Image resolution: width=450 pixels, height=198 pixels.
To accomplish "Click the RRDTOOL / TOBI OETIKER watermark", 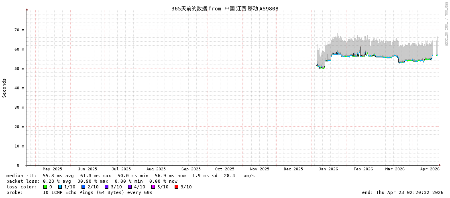I will coord(446,24).
